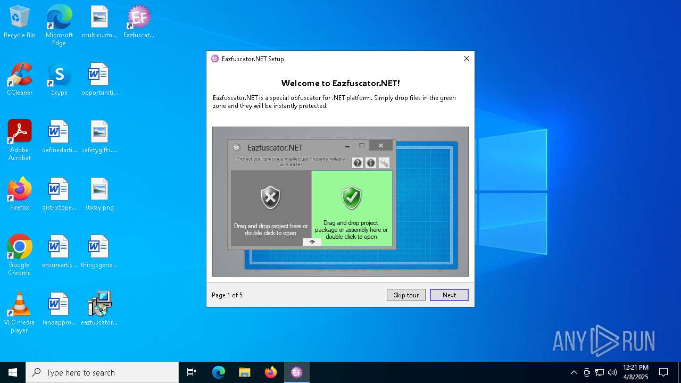Select the ensureartis... Word document

[x=59, y=252]
